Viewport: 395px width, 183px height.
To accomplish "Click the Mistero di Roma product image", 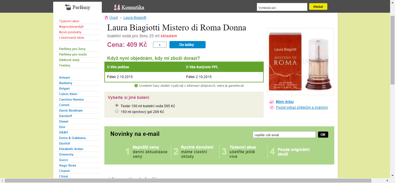I will point(300,62).
